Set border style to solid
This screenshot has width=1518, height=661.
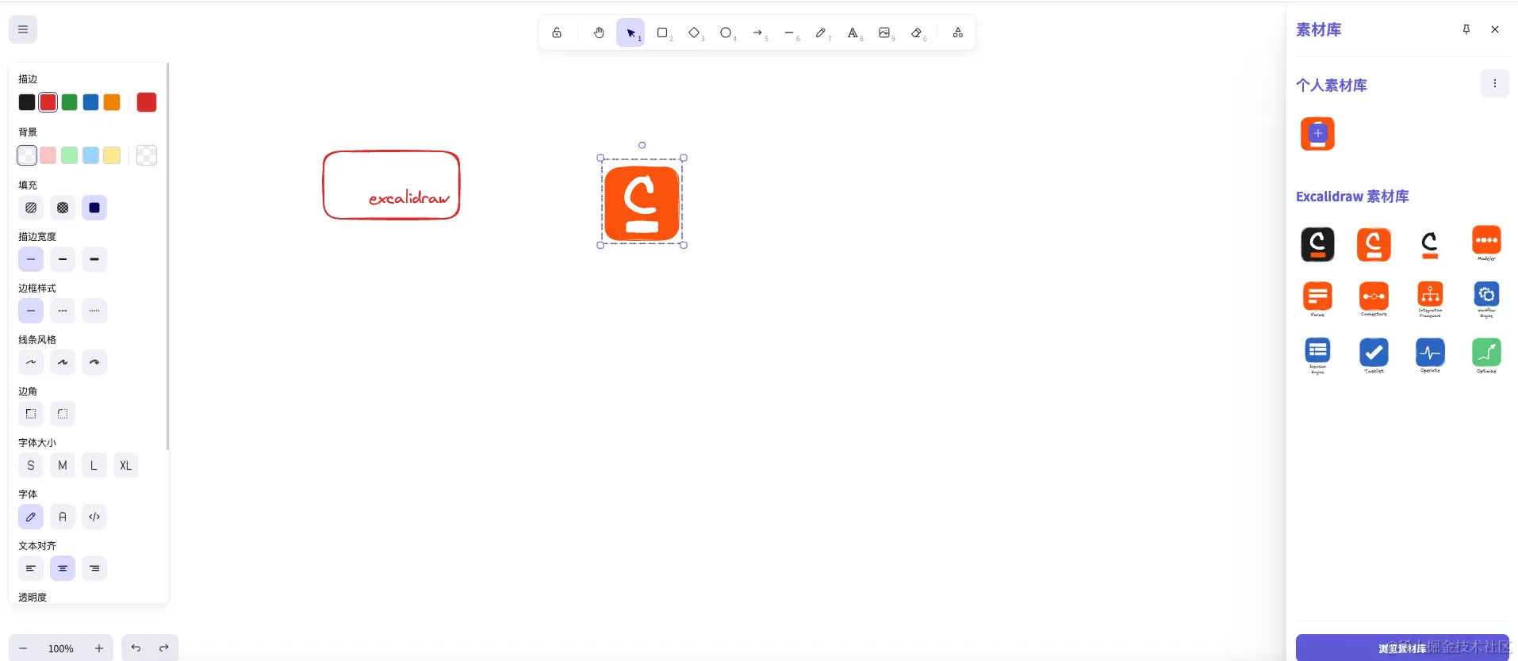coord(31,311)
